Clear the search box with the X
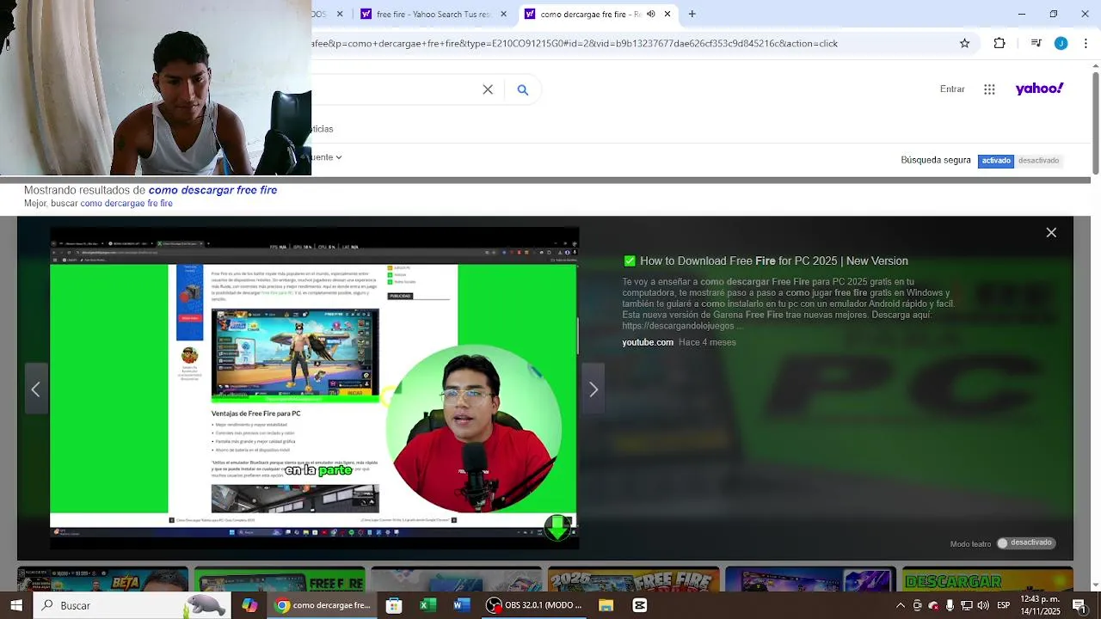 pyautogui.click(x=488, y=89)
